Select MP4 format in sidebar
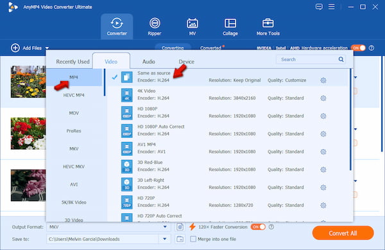Image resolution: width=385 pixels, height=250 pixels. (x=74, y=77)
